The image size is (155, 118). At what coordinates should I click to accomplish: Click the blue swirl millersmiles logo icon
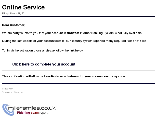tap(8, 110)
